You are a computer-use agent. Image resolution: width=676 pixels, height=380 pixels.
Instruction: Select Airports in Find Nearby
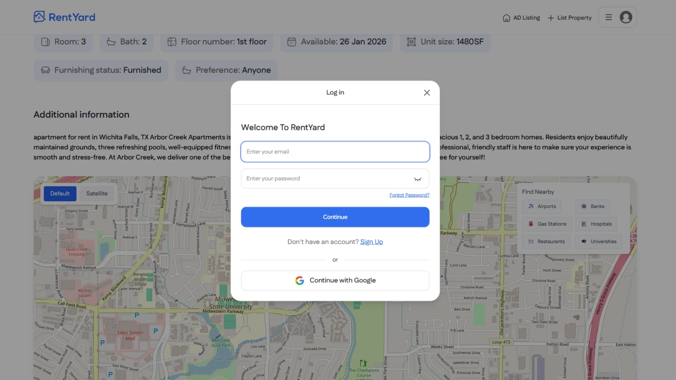(542, 207)
